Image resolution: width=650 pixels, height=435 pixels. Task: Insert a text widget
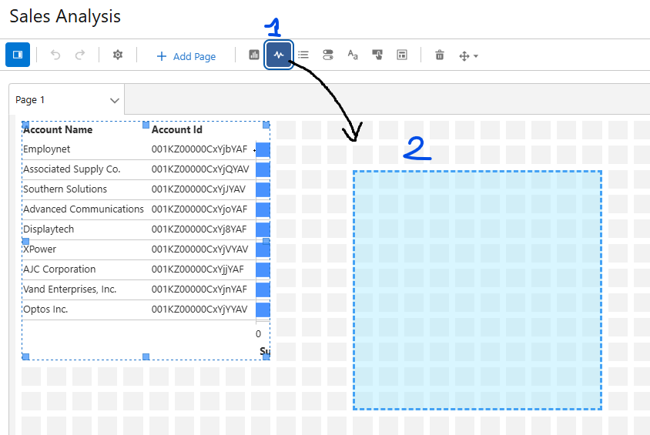[353, 55]
